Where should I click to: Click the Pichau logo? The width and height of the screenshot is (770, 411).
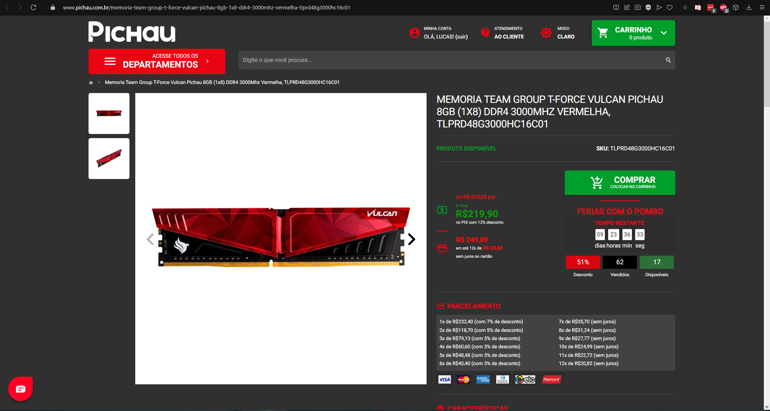tap(132, 32)
